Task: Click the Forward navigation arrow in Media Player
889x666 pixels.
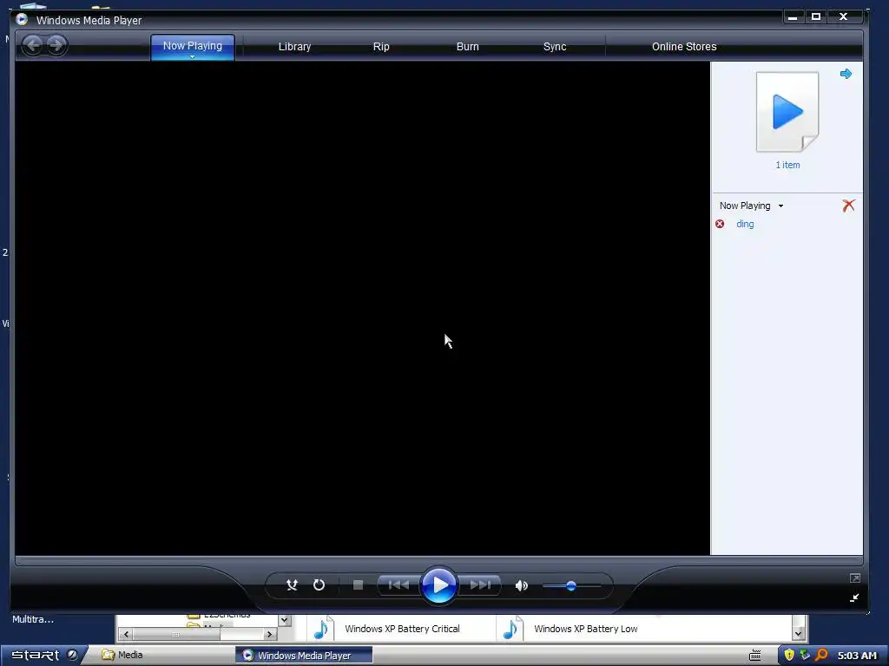Action: [56, 45]
